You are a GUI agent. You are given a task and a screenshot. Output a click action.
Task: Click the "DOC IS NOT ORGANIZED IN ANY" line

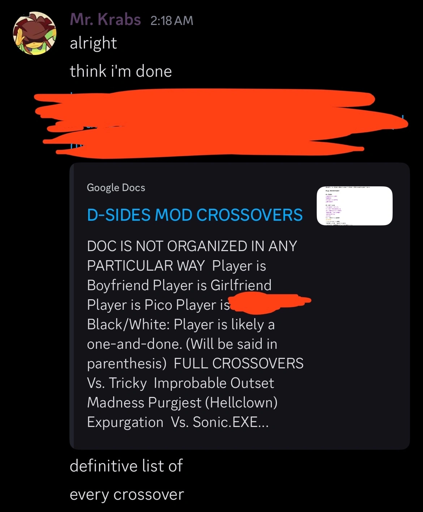click(x=192, y=246)
